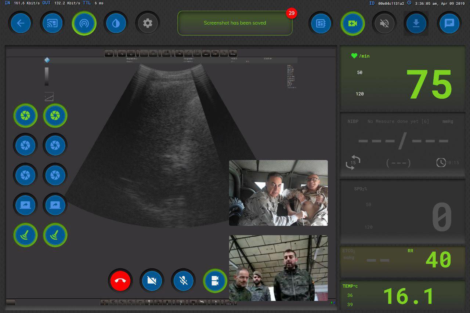Toggle the muted microphone button
Viewport: 470px width, 313px height.
183,281
